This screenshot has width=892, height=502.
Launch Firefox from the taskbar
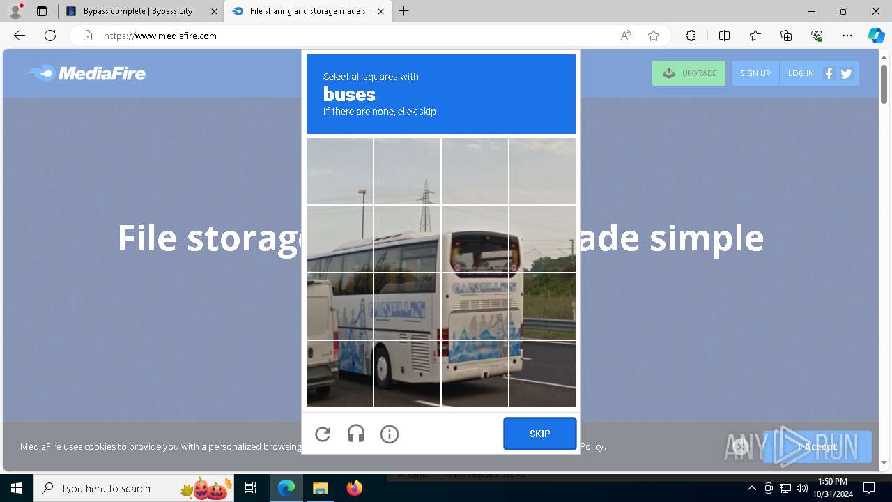355,488
